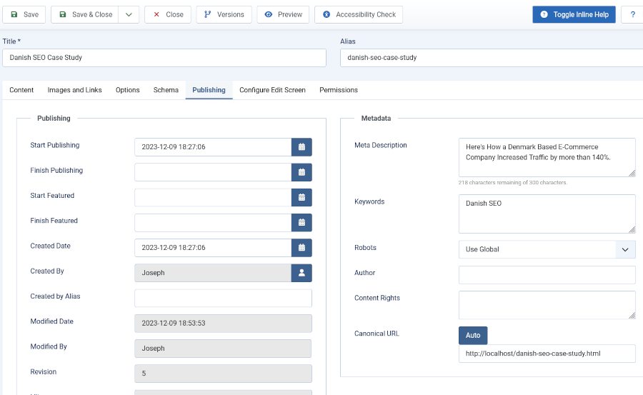
Task: Open Configure Edit Screen tab
Action: 272,90
